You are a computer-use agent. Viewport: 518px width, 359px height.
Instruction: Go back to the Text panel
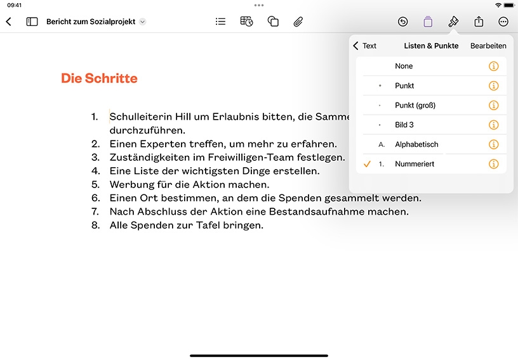pos(365,46)
